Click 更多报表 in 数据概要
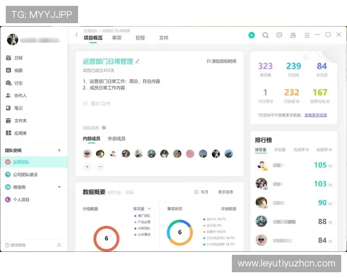This screenshot has height=278, width=347. [226, 192]
